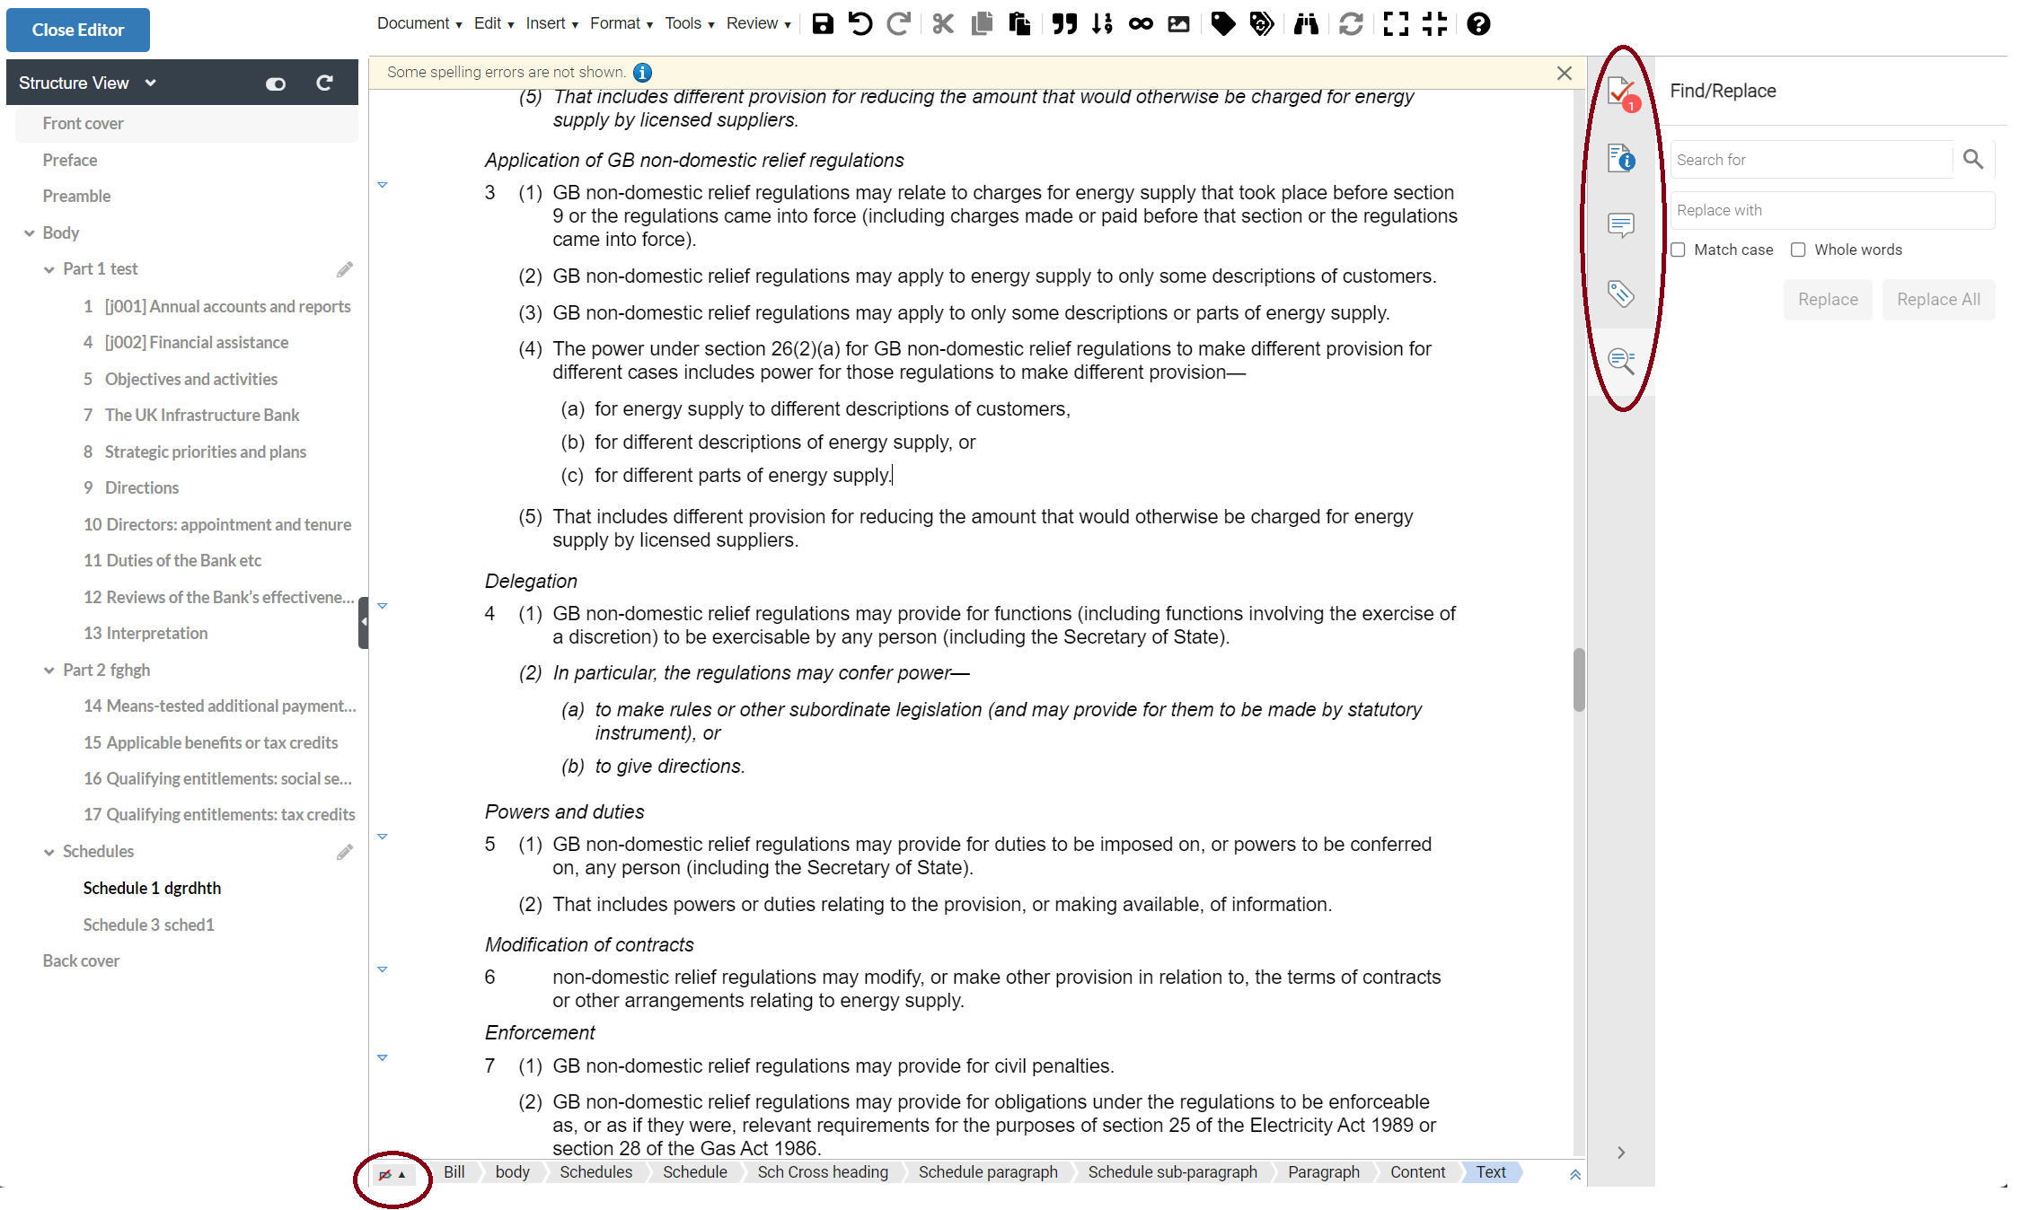Focus the Search for input field

coord(1812,160)
